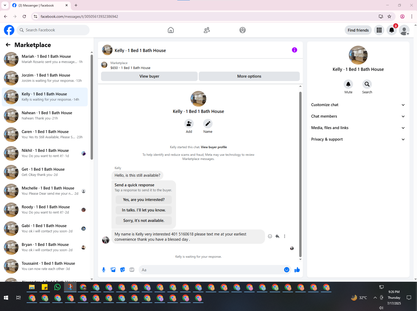Open Mariah's 1 Bed 1 Bath House chat
Viewport: 417px width, 311px height.
pos(45,59)
